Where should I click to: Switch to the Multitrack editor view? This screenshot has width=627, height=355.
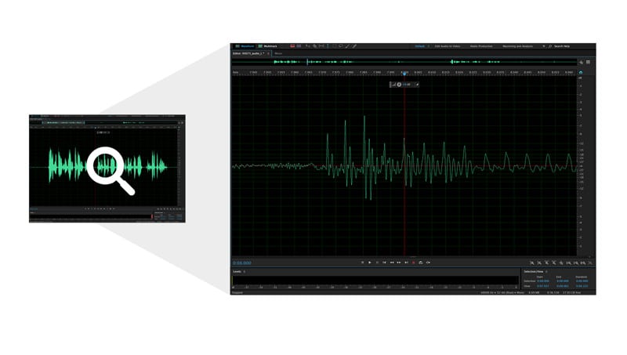(x=267, y=46)
